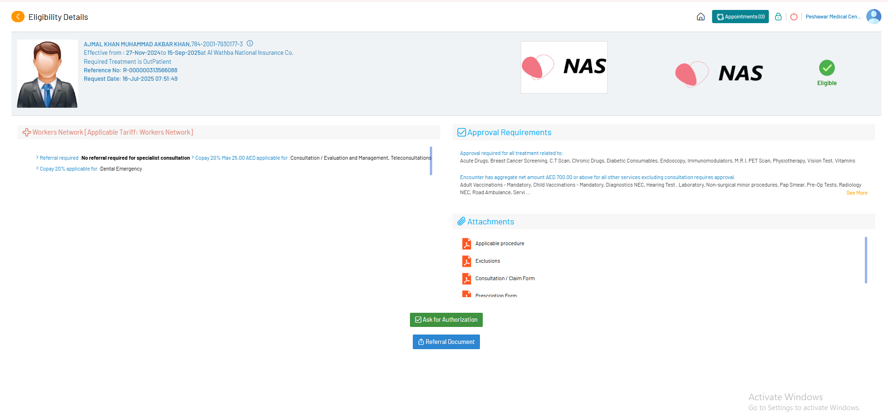Click the Request Date 16-Jul-2025 text
The width and height of the screenshot is (888, 412).
click(131, 79)
